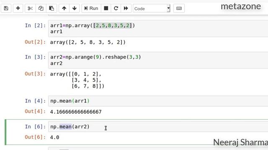This screenshot has width=268, height=150.
Task: Copy selected cells icon
Action: [x=41, y=8]
